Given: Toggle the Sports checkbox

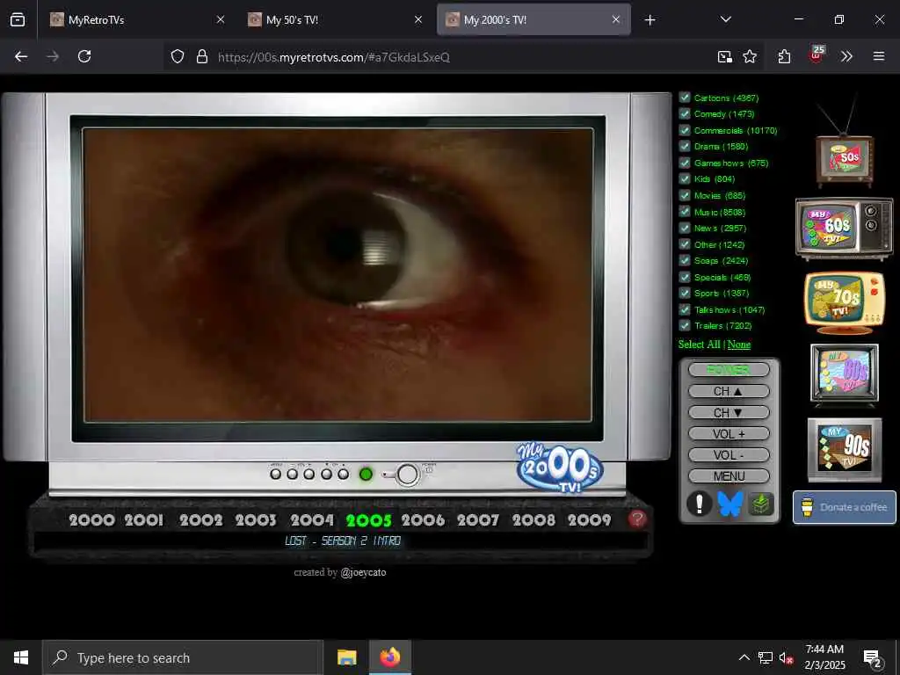Looking at the screenshot, I should 685,293.
